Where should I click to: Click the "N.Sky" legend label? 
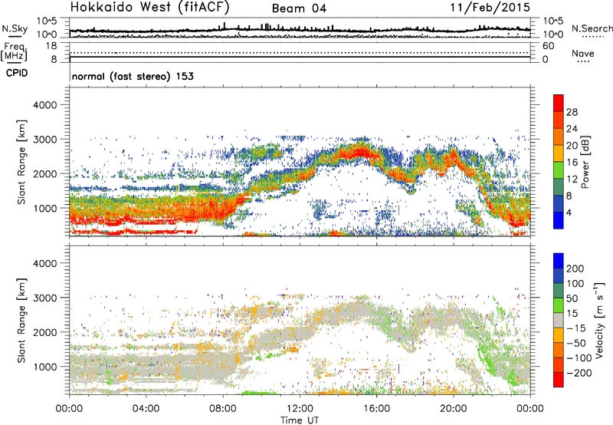tap(15, 28)
